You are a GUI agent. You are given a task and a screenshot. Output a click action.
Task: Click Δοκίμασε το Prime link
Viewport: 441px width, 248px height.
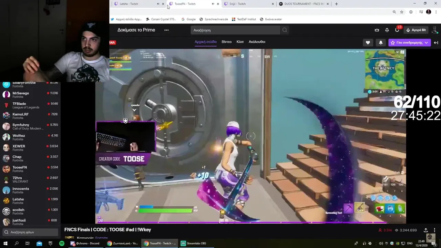136,30
